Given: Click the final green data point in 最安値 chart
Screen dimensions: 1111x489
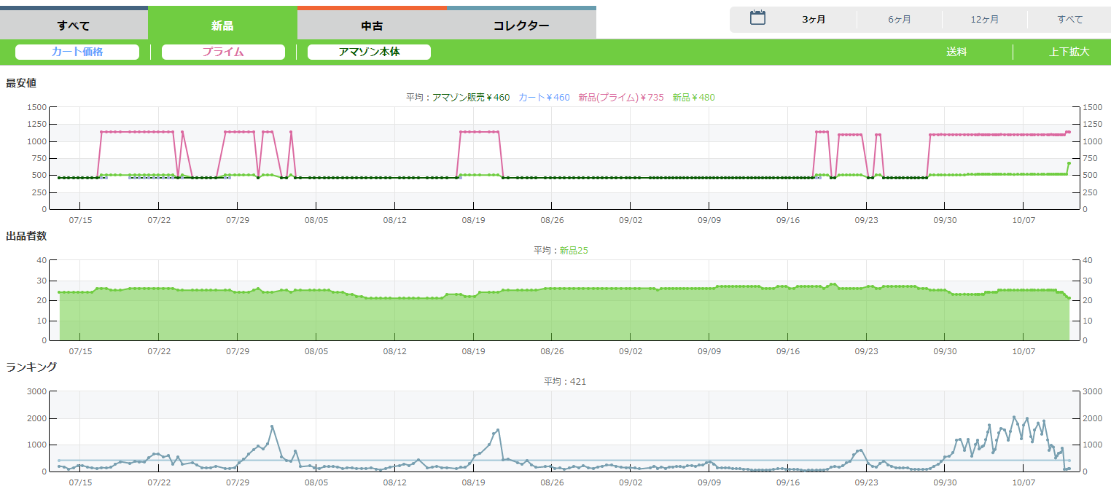Looking at the screenshot, I should point(1069,163).
